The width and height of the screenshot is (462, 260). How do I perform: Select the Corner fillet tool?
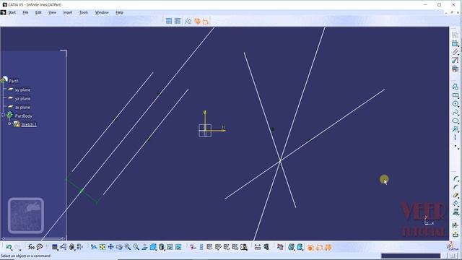tap(456, 179)
